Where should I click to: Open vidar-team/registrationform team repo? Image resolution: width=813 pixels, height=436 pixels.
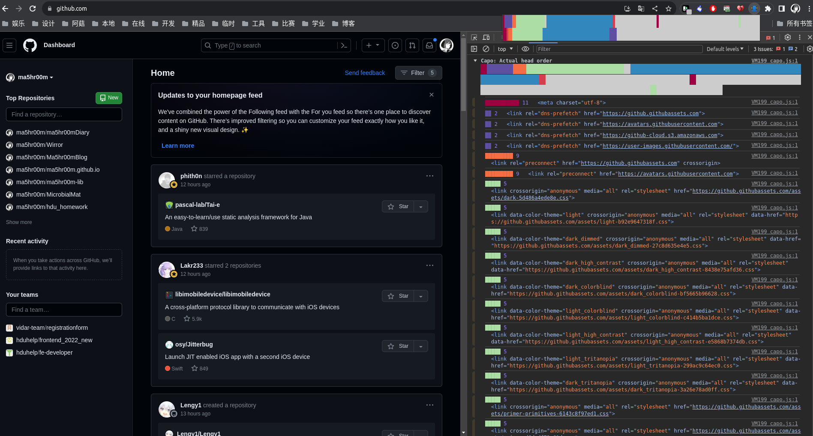point(52,328)
